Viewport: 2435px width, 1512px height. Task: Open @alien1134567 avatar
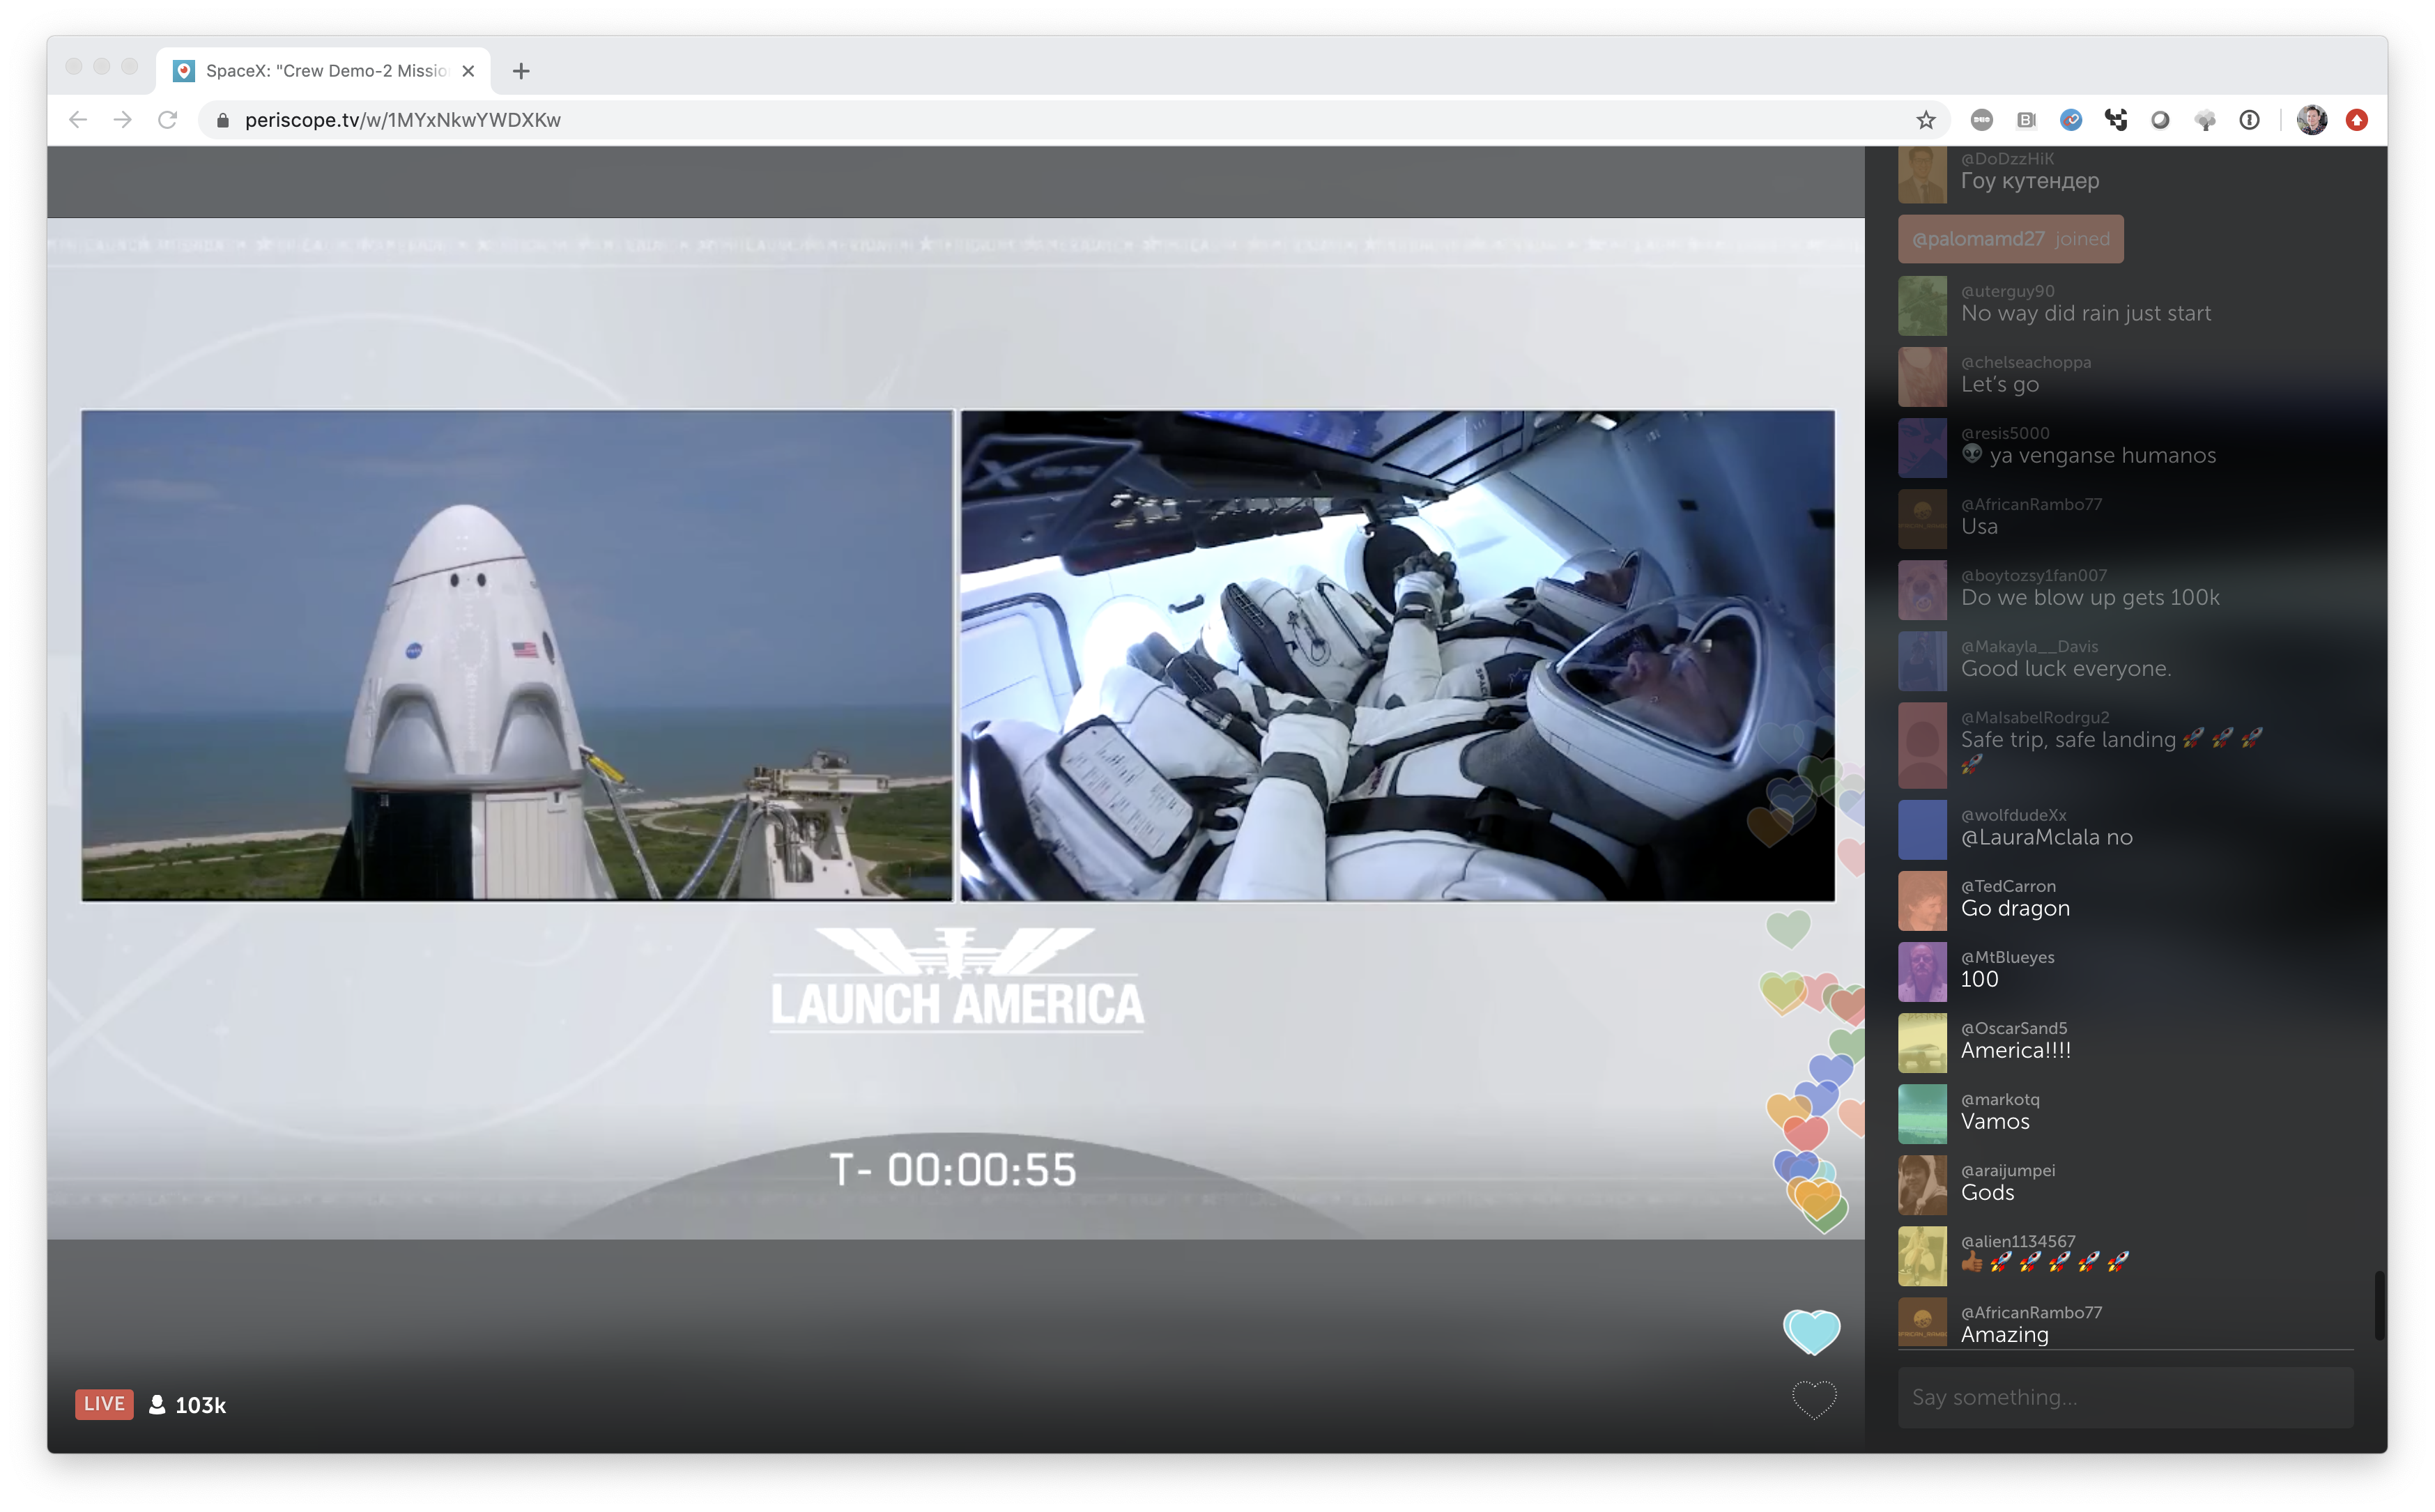click(1922, 1255)
